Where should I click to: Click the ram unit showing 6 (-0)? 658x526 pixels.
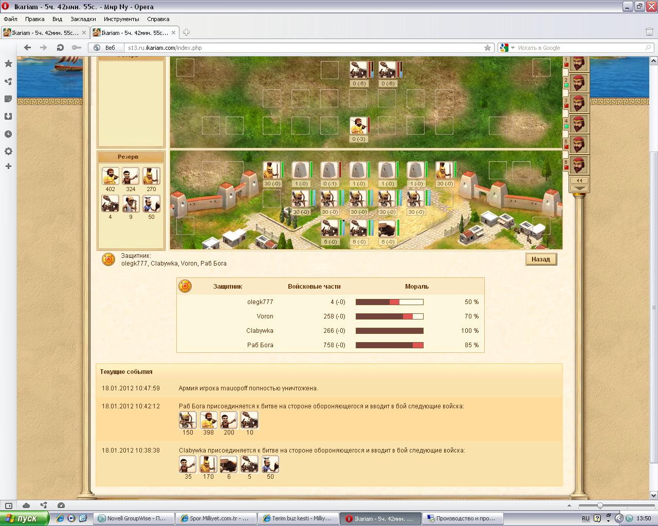(387, 228)
